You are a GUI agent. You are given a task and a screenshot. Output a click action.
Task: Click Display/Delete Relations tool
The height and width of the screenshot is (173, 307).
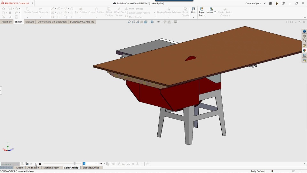[x=169, y=10]
